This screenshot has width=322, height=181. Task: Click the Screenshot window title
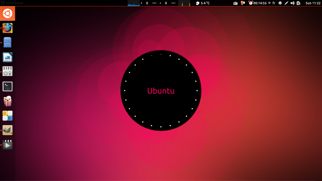14,3
